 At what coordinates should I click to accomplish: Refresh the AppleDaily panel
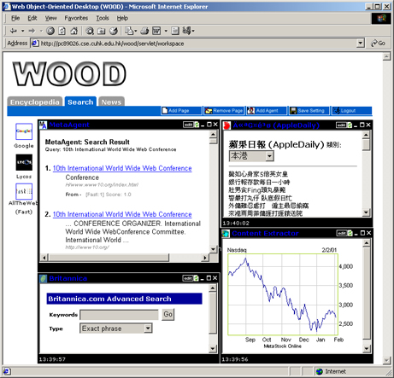point(350,125)
